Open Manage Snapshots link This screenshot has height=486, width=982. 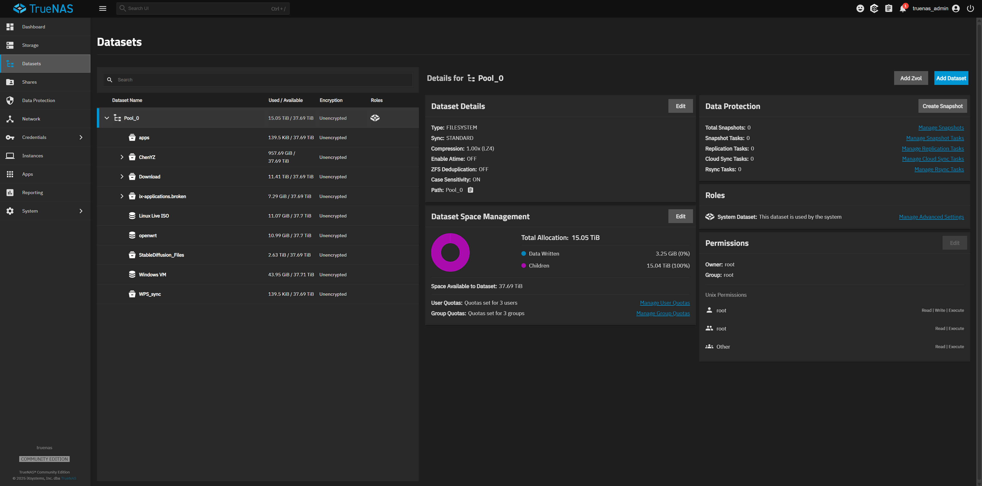click(x=941, y=127)
